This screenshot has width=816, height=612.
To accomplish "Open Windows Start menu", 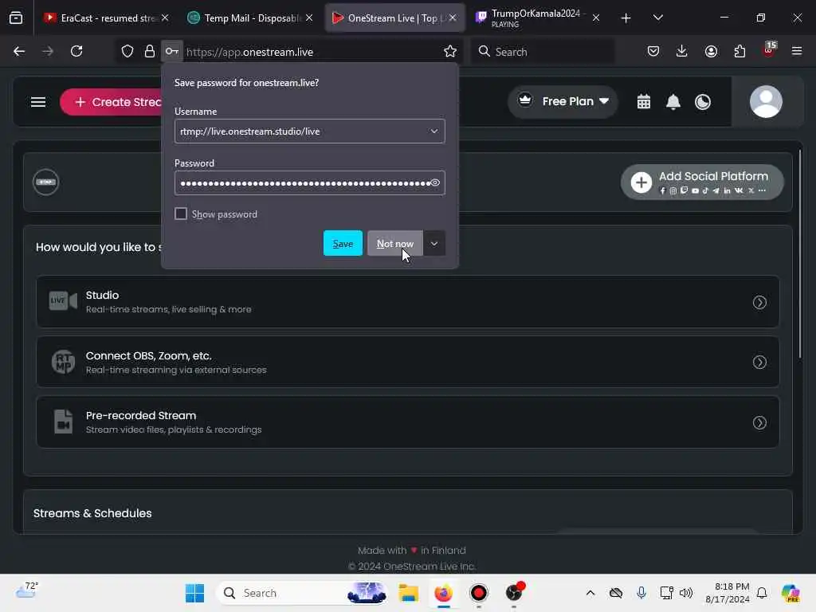I will (x=195, y=593).
